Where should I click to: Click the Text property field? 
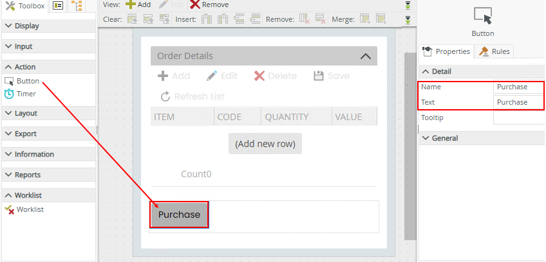coord(519,102)
